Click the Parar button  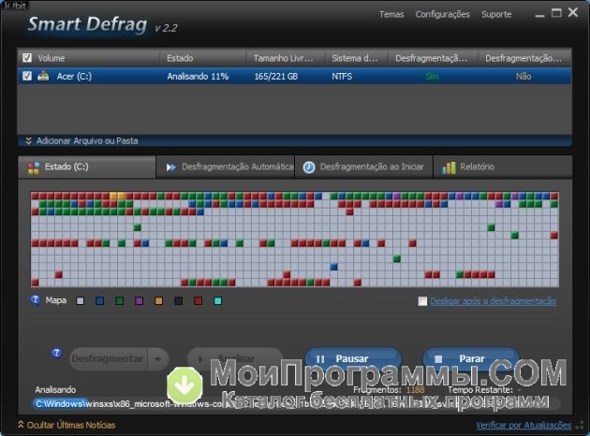471,359
